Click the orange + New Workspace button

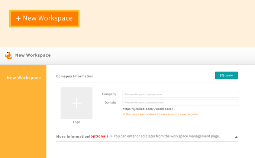pyautogui.click(x=44, y=19)
